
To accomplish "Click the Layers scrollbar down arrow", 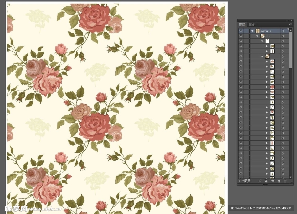I will (291, 177).
